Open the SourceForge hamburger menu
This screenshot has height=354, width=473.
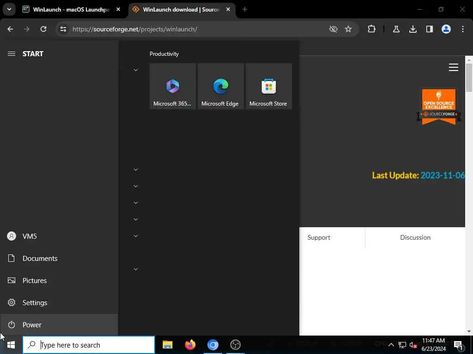point(454,67)
